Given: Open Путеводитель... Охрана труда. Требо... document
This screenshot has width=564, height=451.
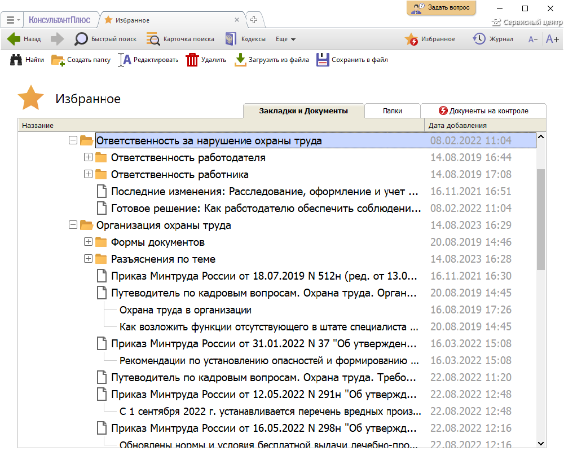Looking at the screenshot, I should click(263, 377).
